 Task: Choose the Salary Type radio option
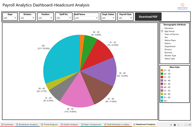coord(162,58)
